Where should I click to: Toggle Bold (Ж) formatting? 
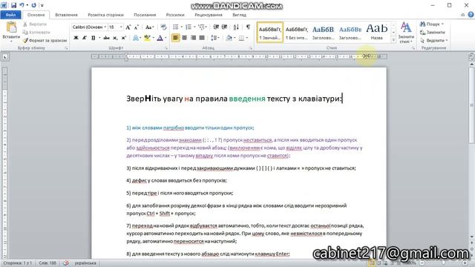coord(76,38)
